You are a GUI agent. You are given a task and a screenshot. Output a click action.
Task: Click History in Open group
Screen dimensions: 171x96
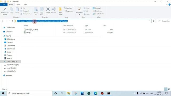(87, 14)
